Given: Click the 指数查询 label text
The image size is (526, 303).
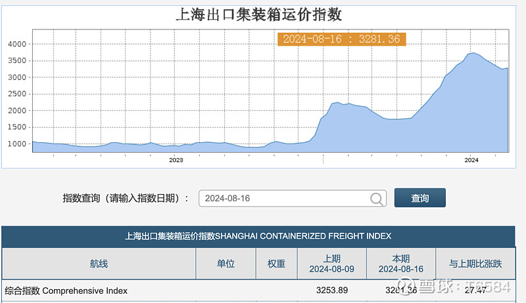Looking at the screenshot, I should click(x=81, y=198).
